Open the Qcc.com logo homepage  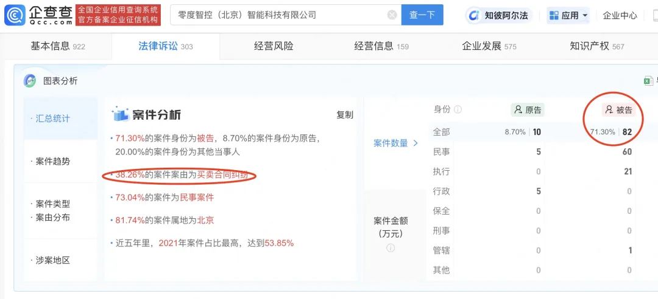(38, 15)
